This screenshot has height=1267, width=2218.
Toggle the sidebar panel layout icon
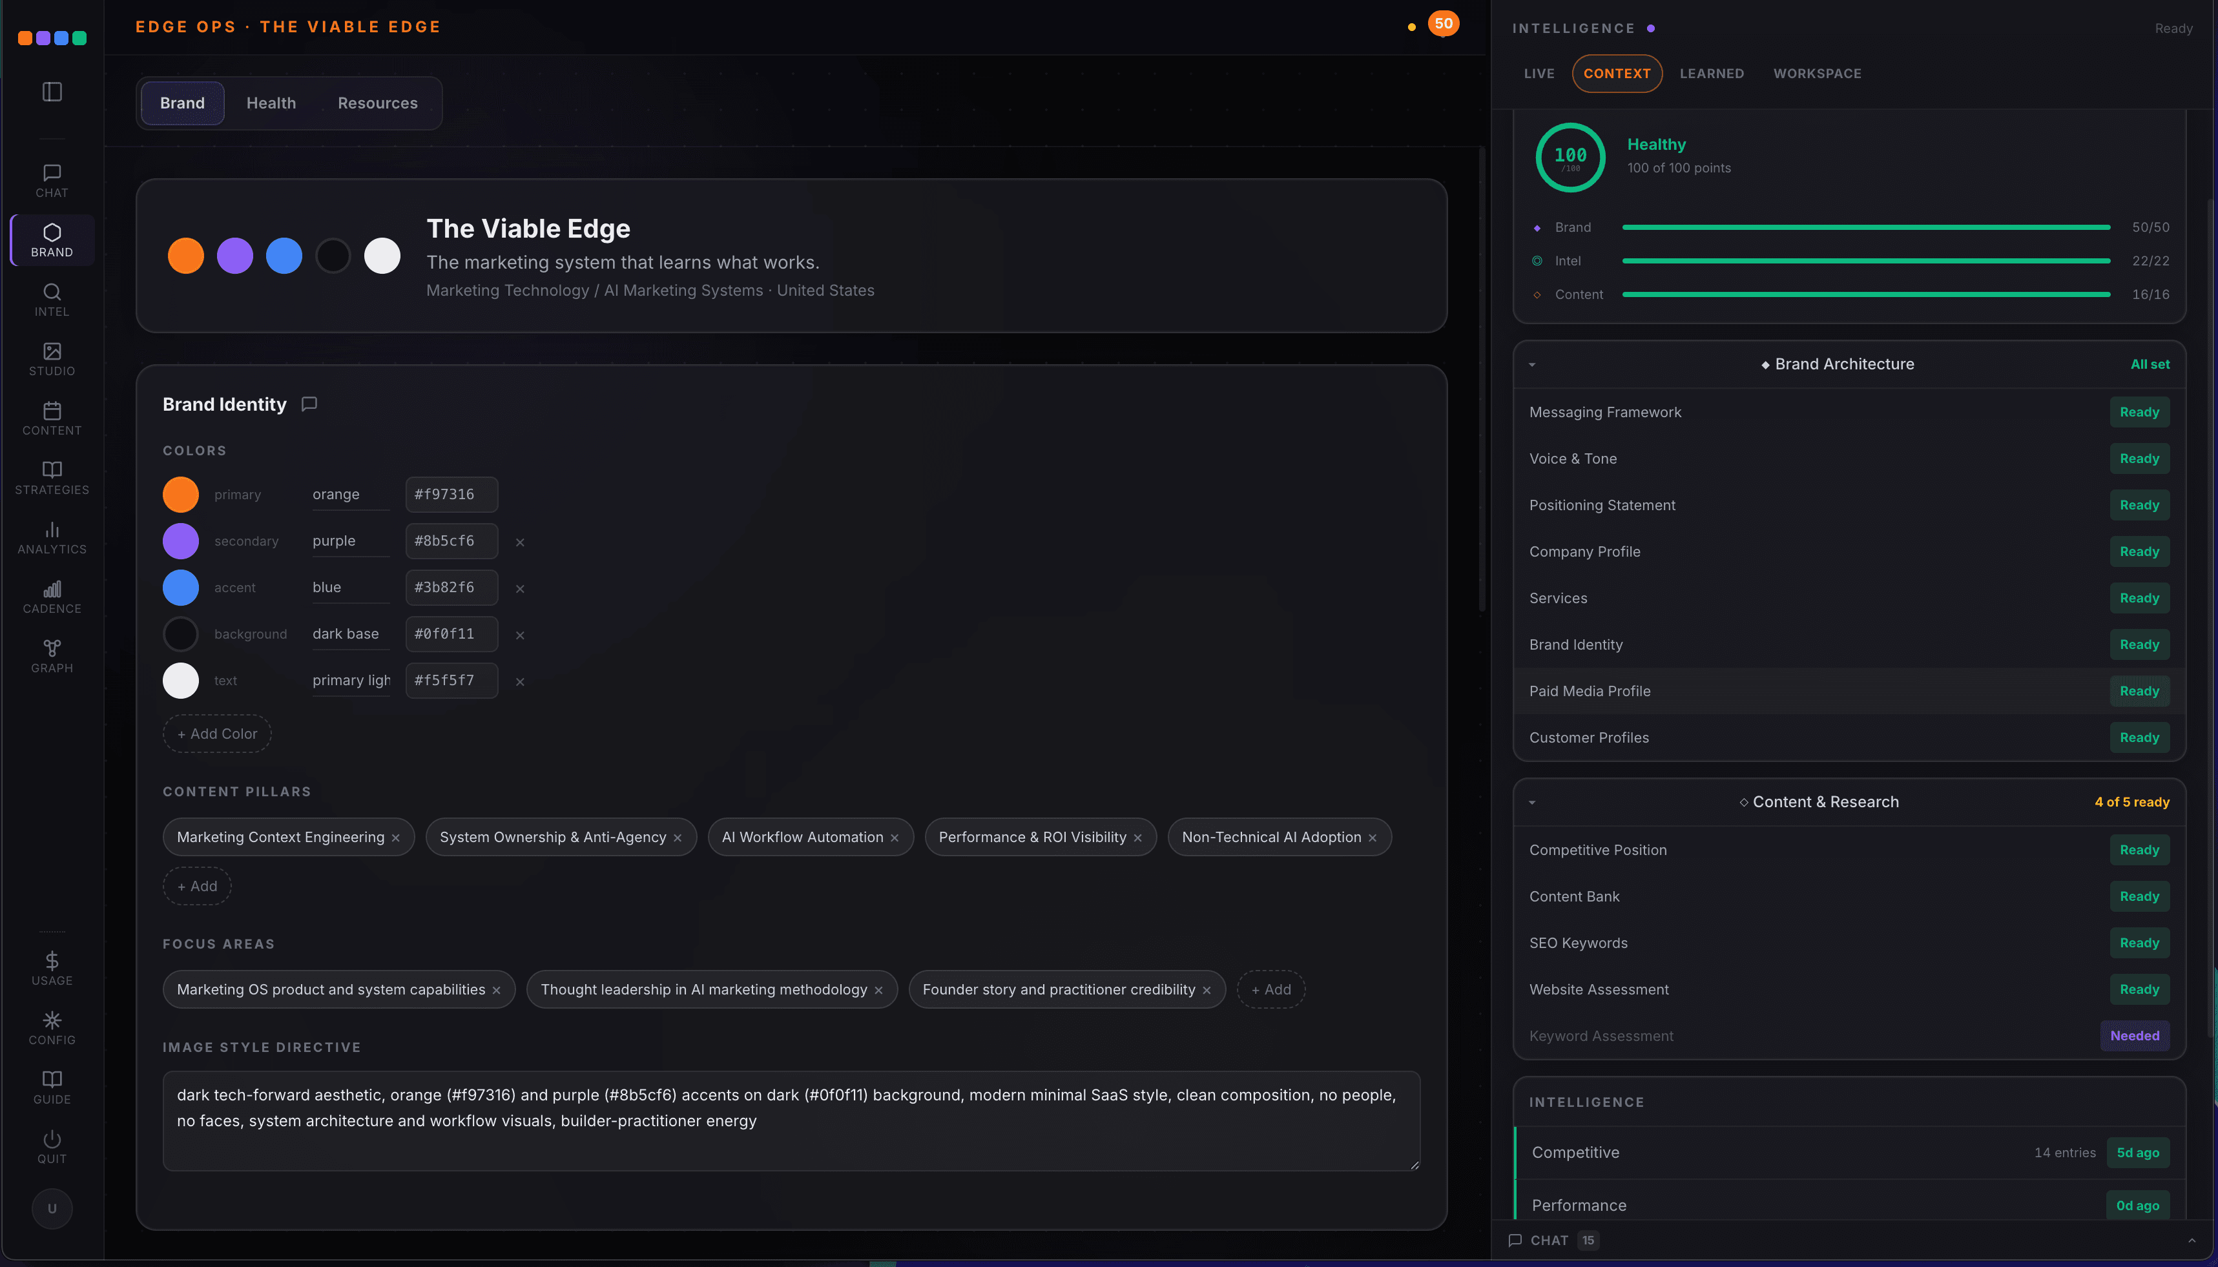52,91
